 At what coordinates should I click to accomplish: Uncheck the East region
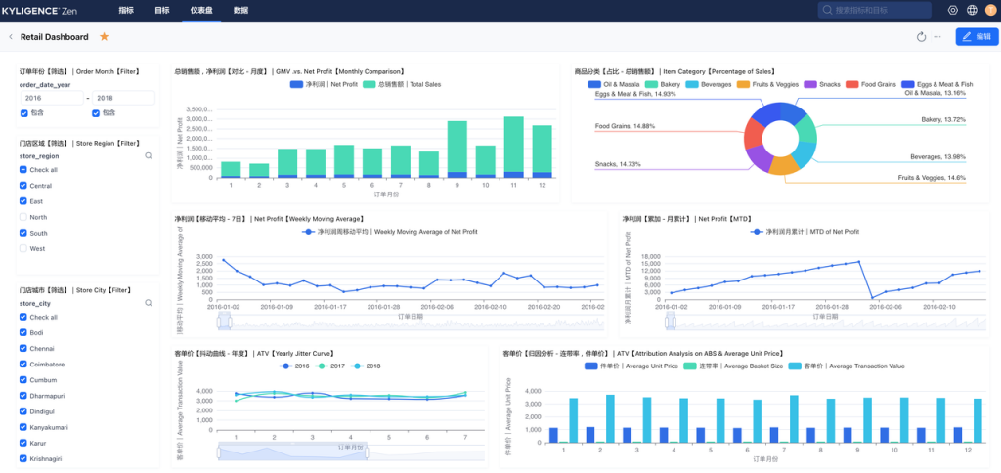click(x=23, y=201)
